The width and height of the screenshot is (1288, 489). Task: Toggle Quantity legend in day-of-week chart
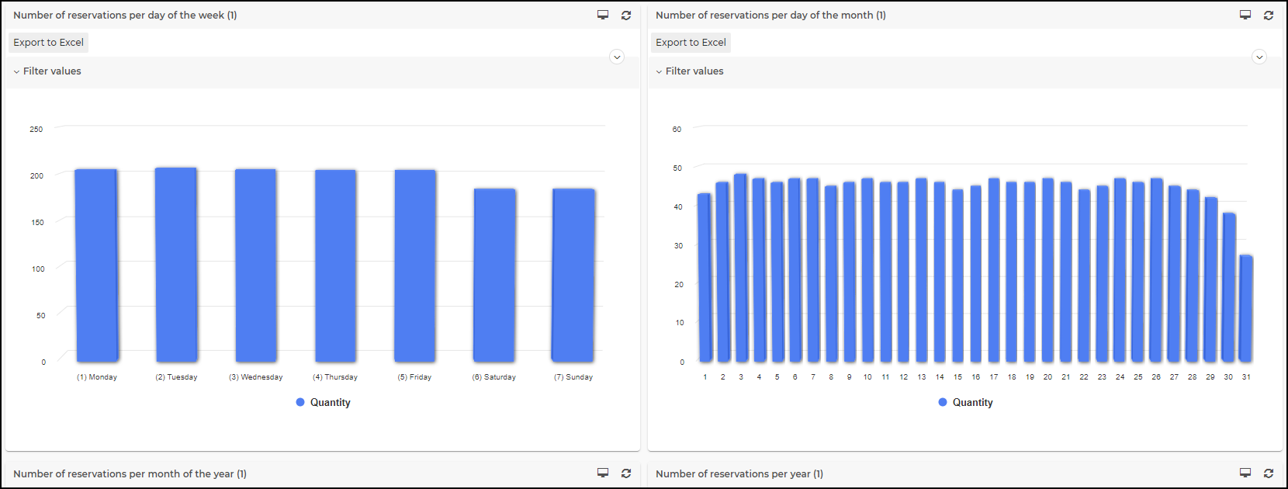coord(323,402)
